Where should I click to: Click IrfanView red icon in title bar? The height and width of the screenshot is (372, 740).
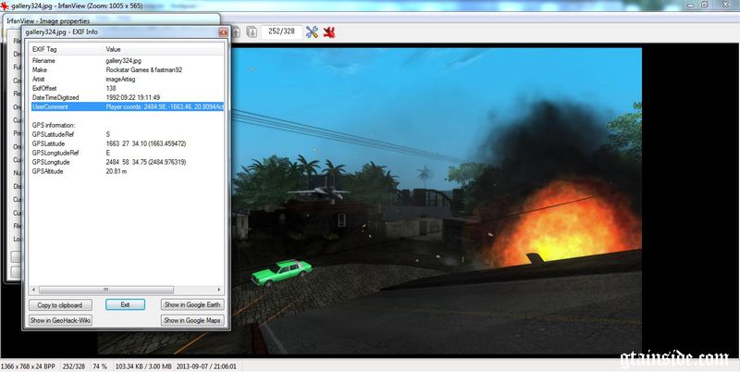pos(6,6)
